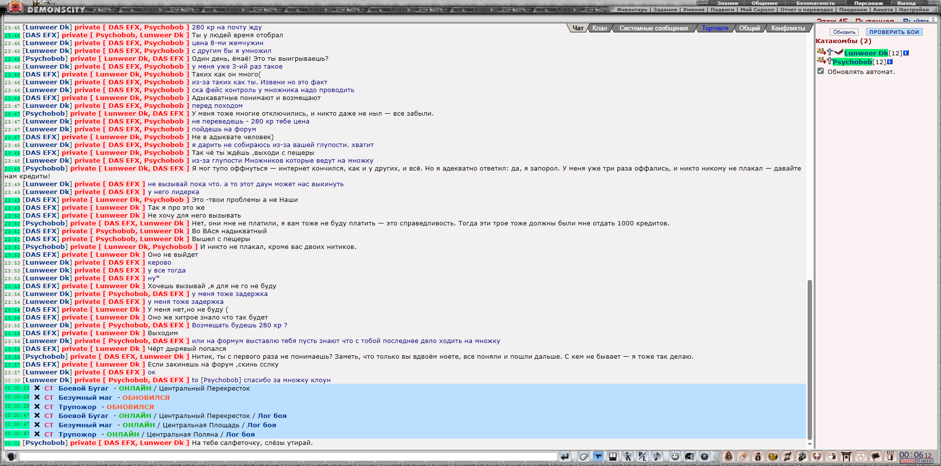
Task: Open the 'Общение' top menu
Action: pos(764,3)
